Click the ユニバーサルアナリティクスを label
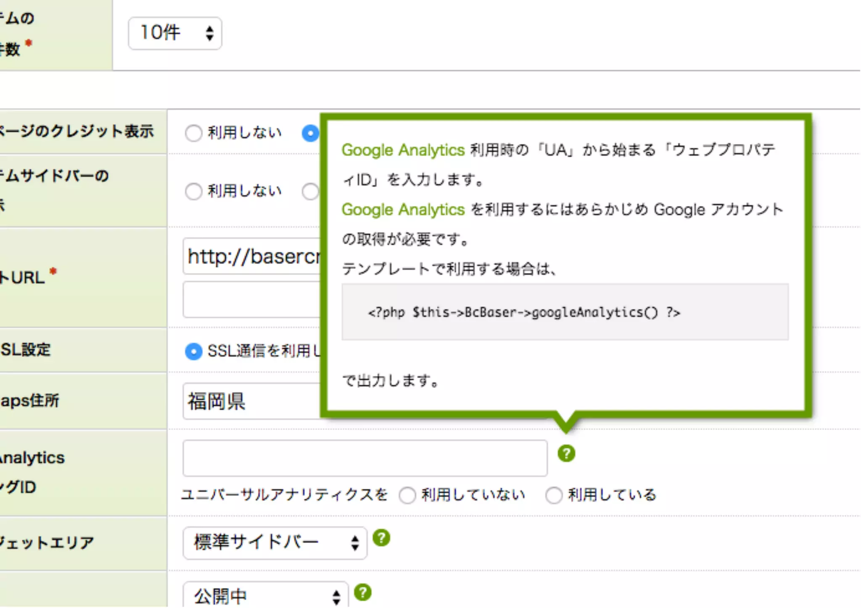Image resolution: width=861 pixels, height=608 pixels. point(284,495)
